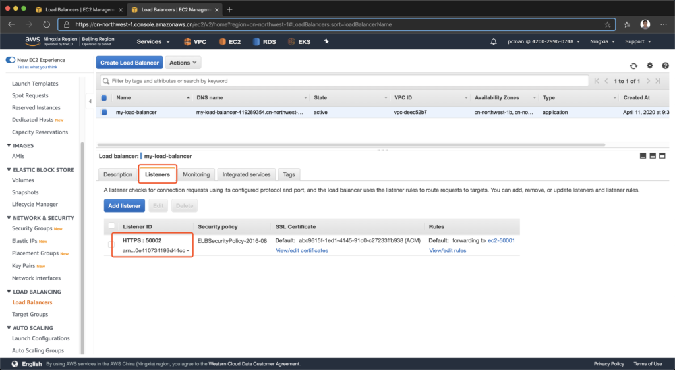This screenshot has height=370, width=675.
Task: Expand the Services menu
Action: (x=153, y=41)
